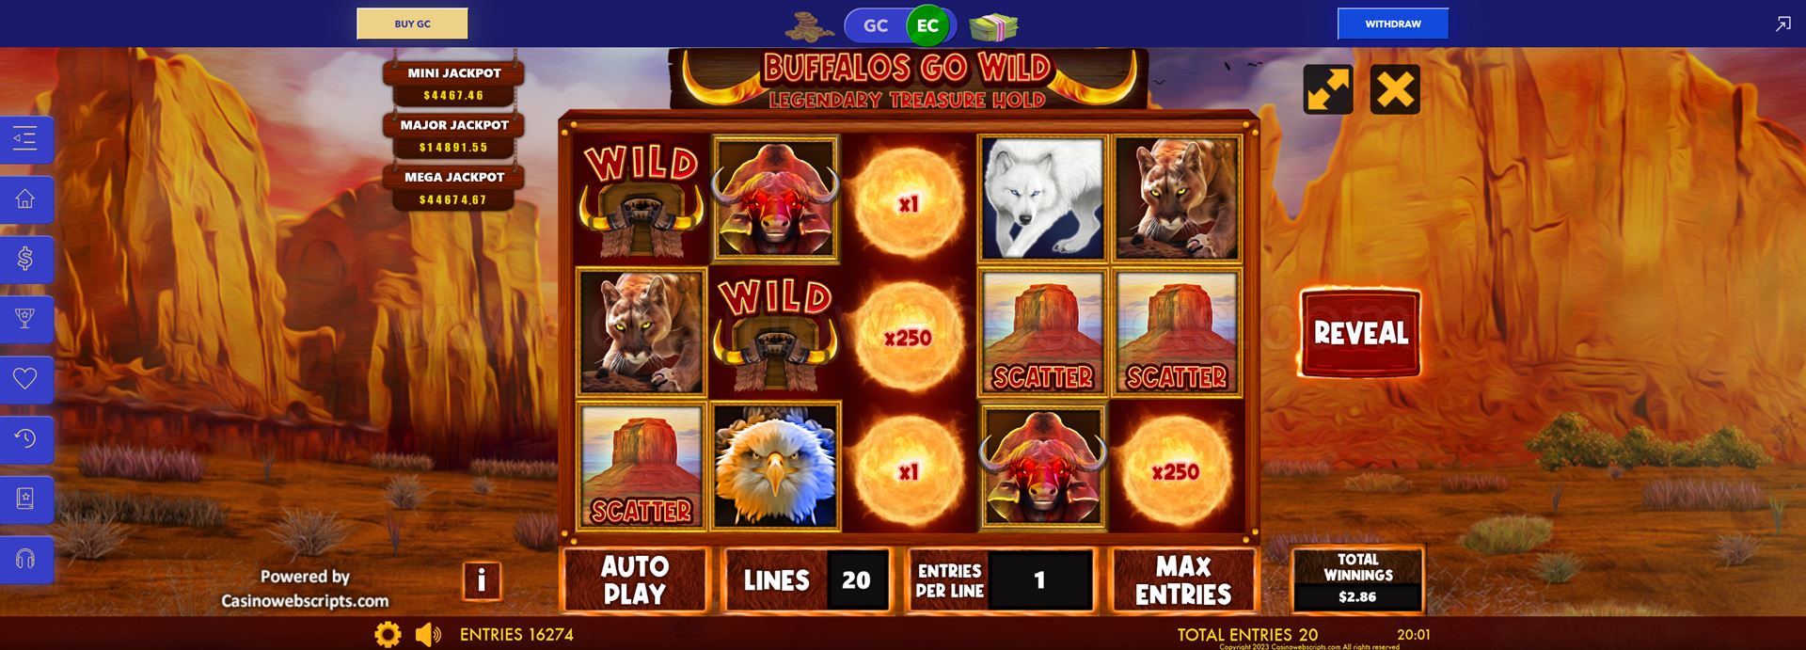The height and width of the screenshot is (650, 1806).
Task: Click the Buy GC button
Action: pos(412,24)
